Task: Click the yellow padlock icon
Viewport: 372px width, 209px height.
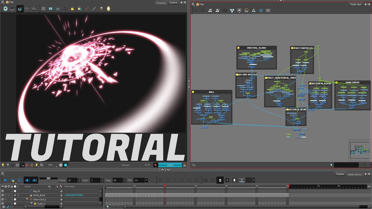Action: pyautogui.click(x=72, y=9)
